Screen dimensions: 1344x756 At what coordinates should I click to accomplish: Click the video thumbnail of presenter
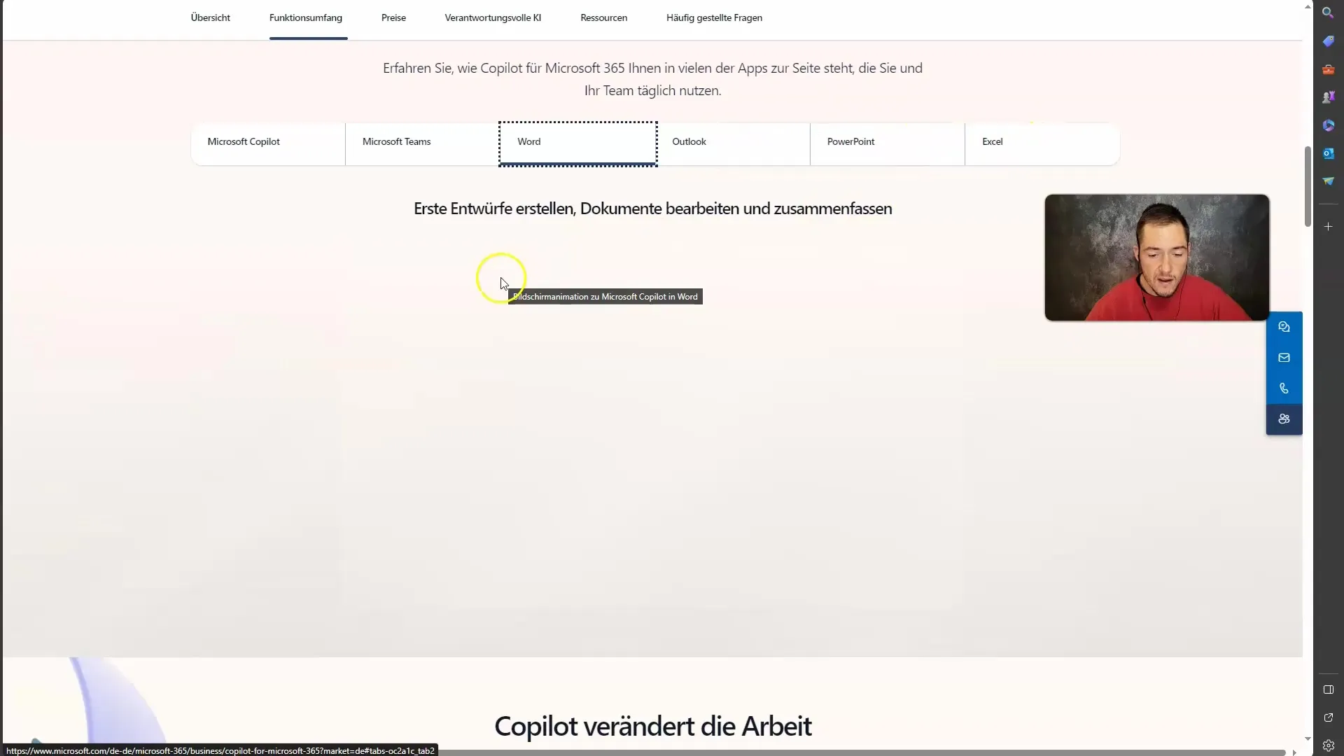point(1156,257)
